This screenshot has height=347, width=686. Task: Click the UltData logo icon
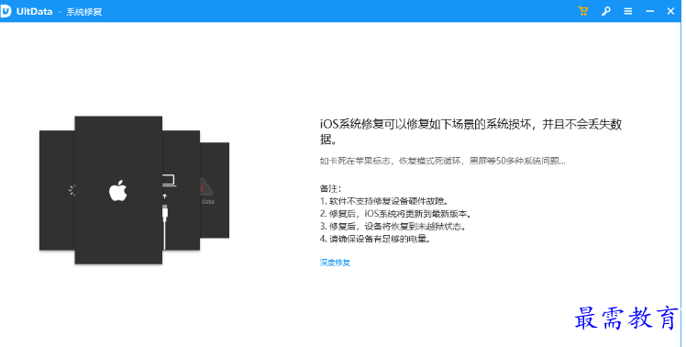tap(6, 11)
